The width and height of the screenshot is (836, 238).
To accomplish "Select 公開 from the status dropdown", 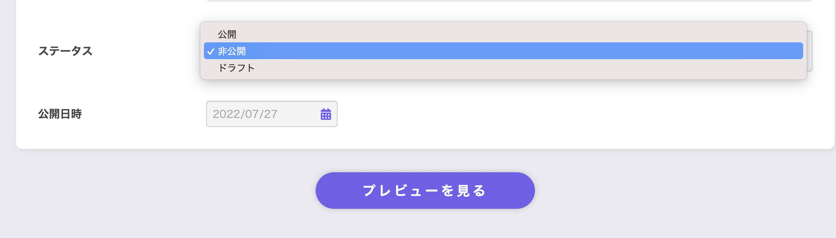I will 503,34.
